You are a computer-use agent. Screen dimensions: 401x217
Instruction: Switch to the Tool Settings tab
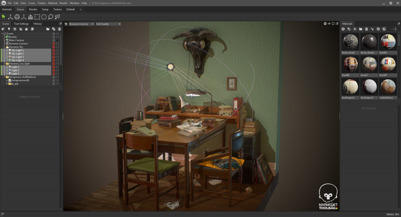coord(21,24)
